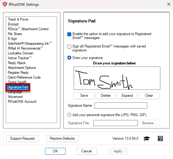This screenshot has width=173, height=159.
Task: Open the Language settings section
Action: tap(15, 92)
